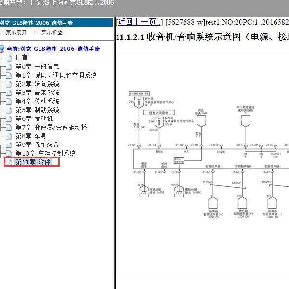Image resolution: width=289 pixels, height=289 pixels.
Task: Click the document icon beside 第8章
Action: pos(8,136)
